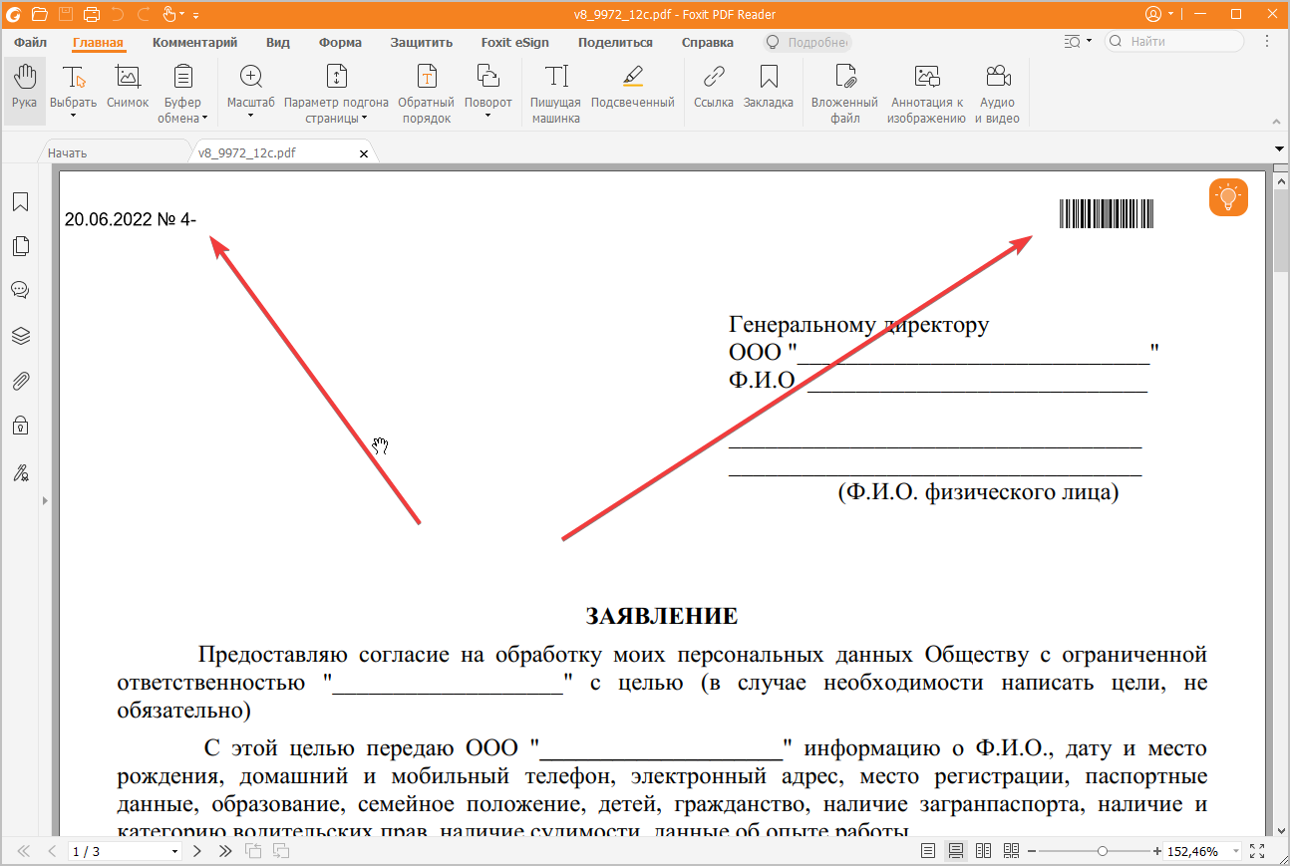The image size is (1290, 866).
Task: Click the print icon in title bar
Action: click(92, 14)
